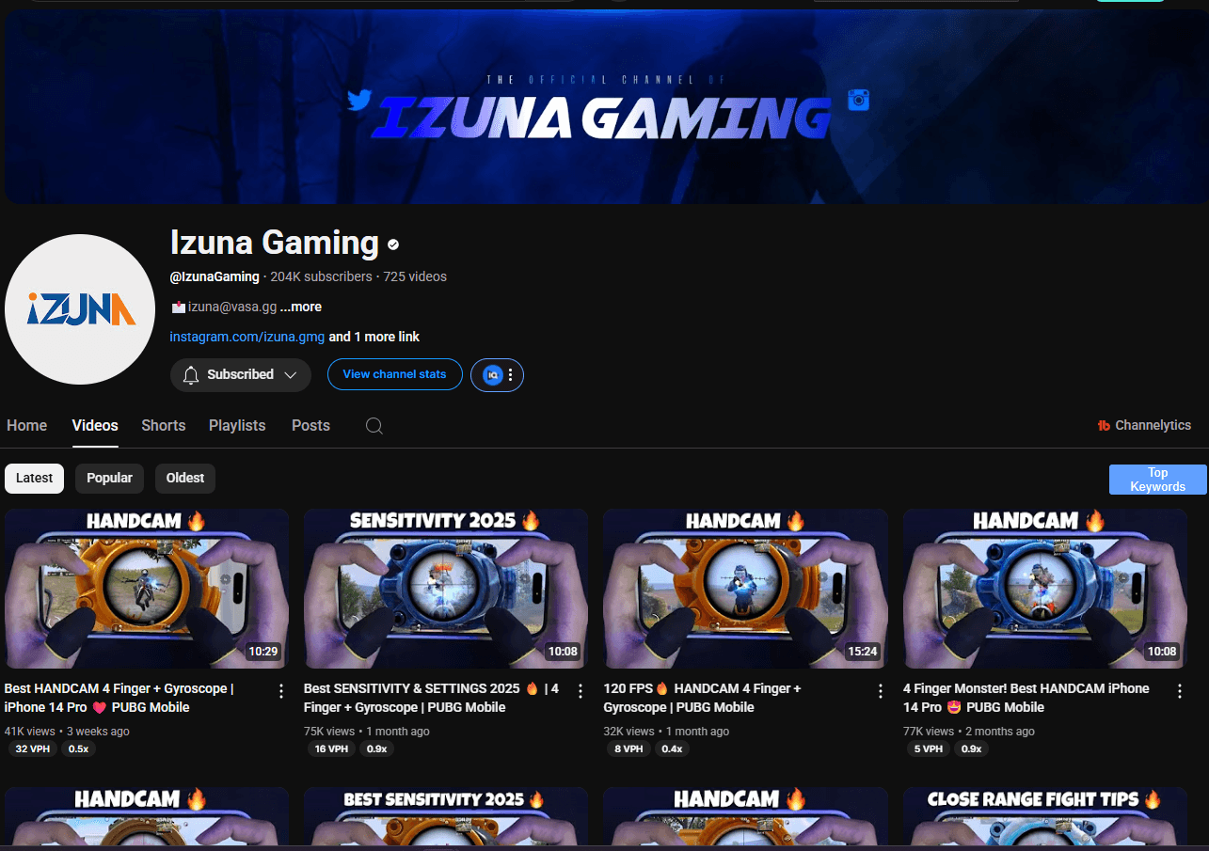
Task: Click the verified badge beside Izuna Gaming
Action: pos(393,244)
